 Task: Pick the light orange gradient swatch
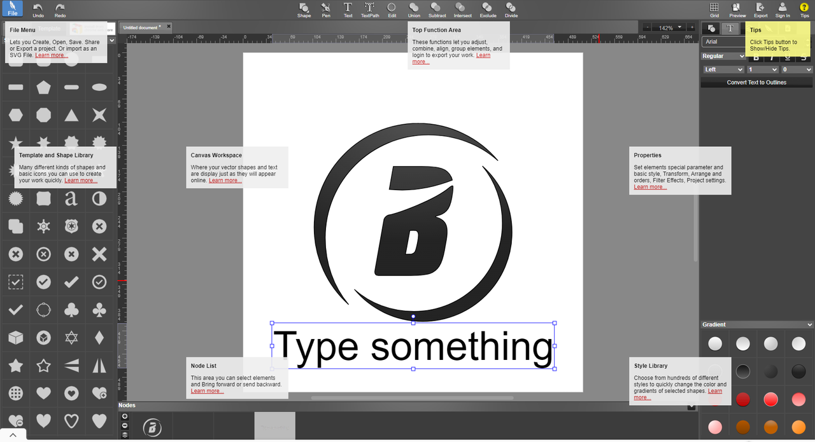point(798,427)
